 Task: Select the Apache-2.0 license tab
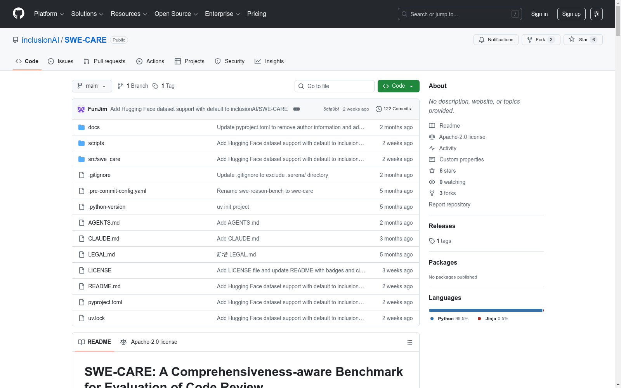[x=149, y=342]
